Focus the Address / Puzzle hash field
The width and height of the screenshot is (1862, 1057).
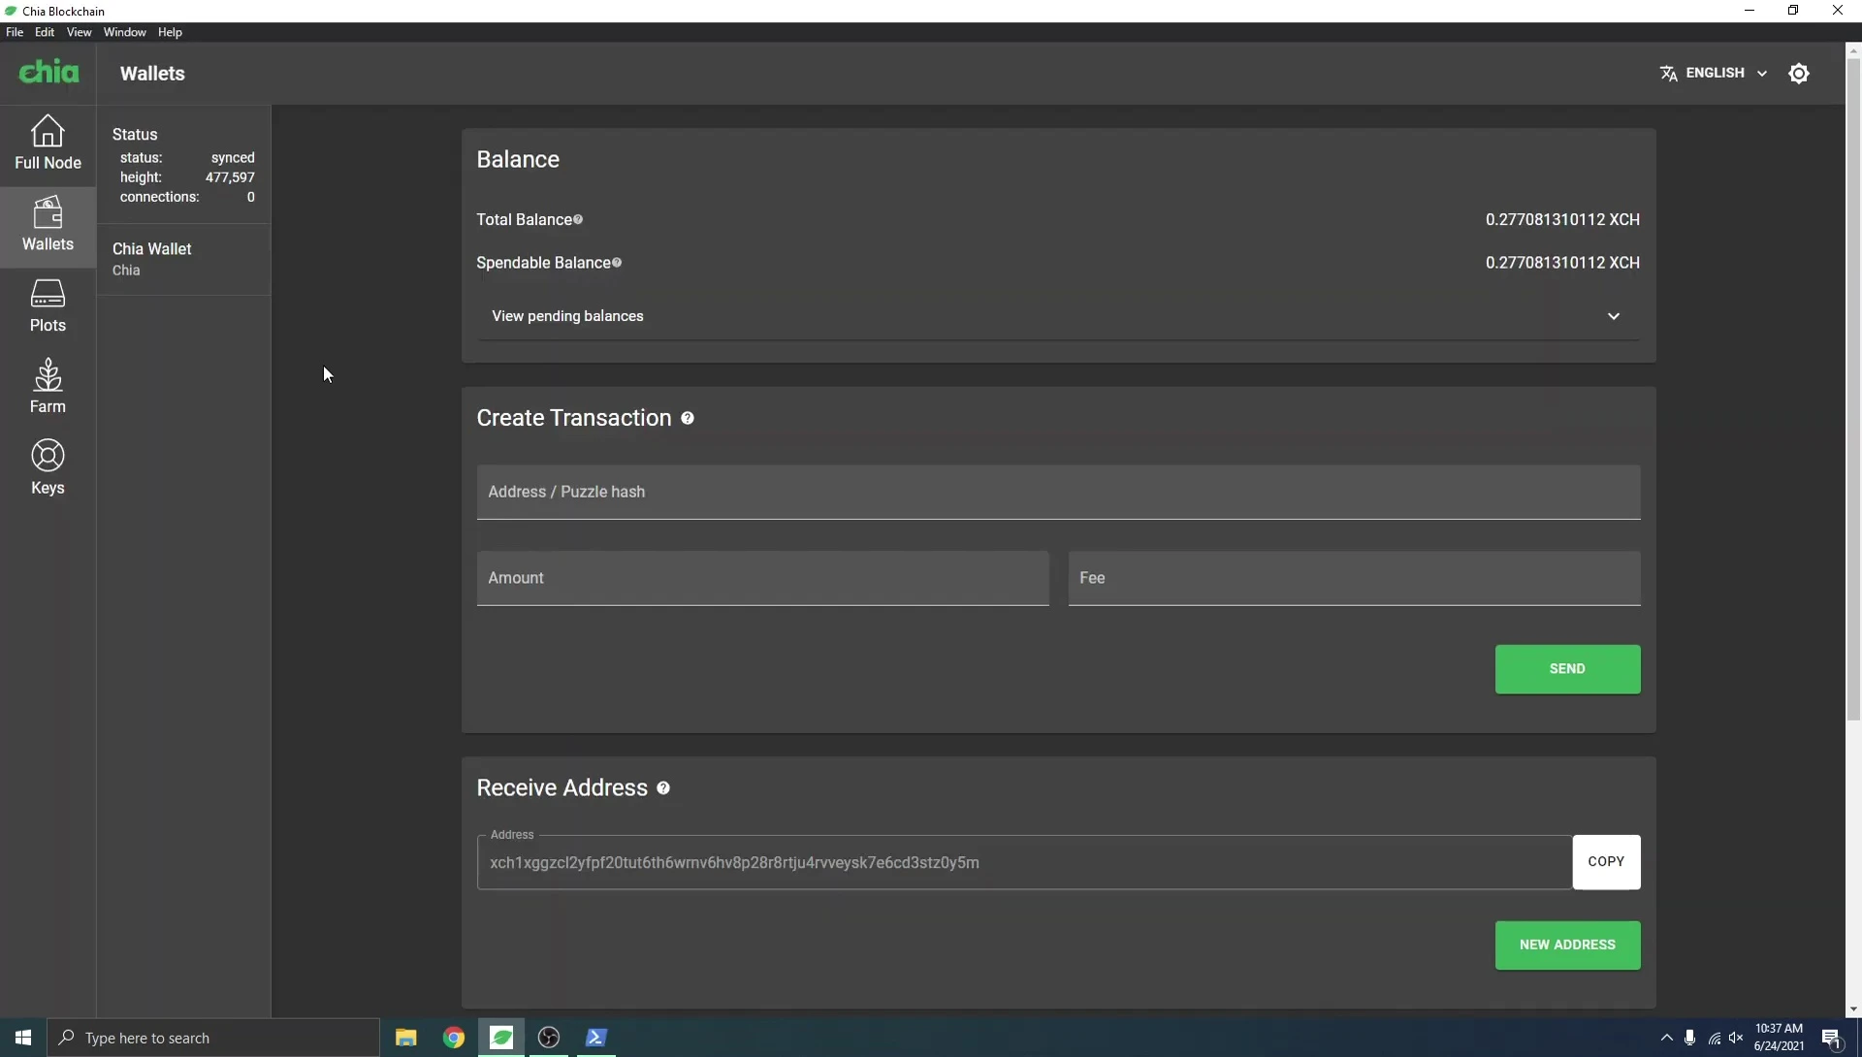(1058, 492)
